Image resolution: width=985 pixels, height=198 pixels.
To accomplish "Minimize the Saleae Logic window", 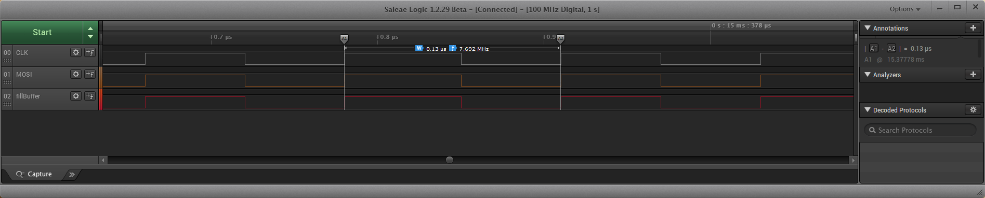I will point(939,8).
